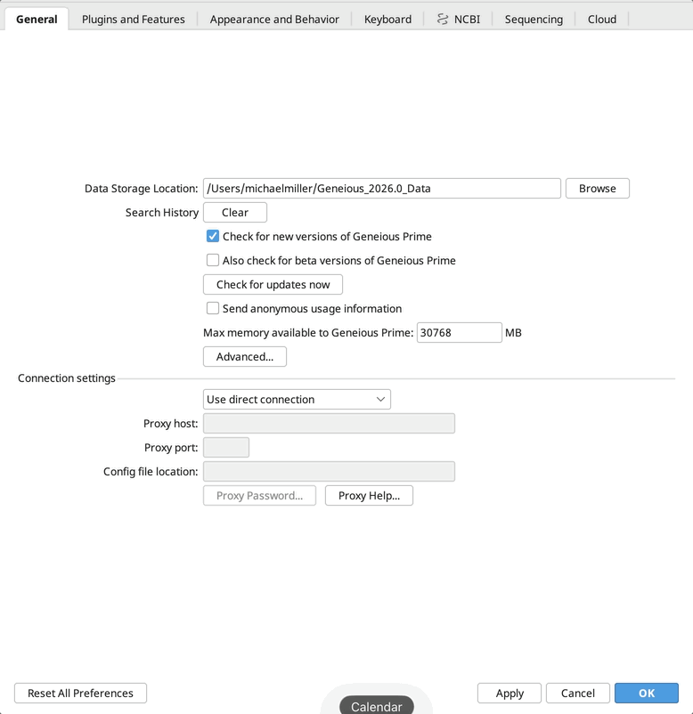Switch to the Appearance and Behavior tab
This screenshot has width=693, height=714.
(273, 18)
